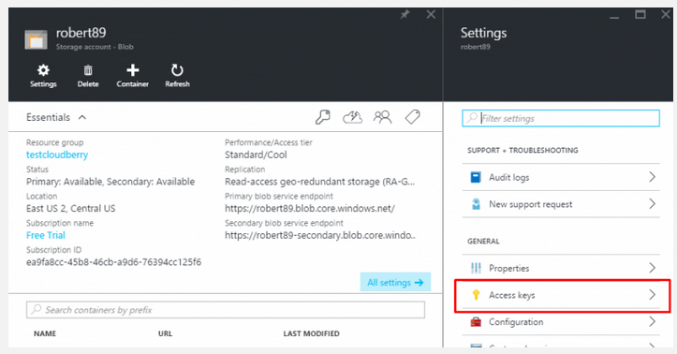Screen dimensions: 677x354
Task: Maximize the Settings blade
Action: point(640,14)
